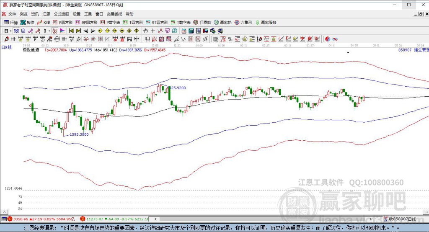Click the Md=1851.4102 value
429x232 pixels.
(106, 50)
